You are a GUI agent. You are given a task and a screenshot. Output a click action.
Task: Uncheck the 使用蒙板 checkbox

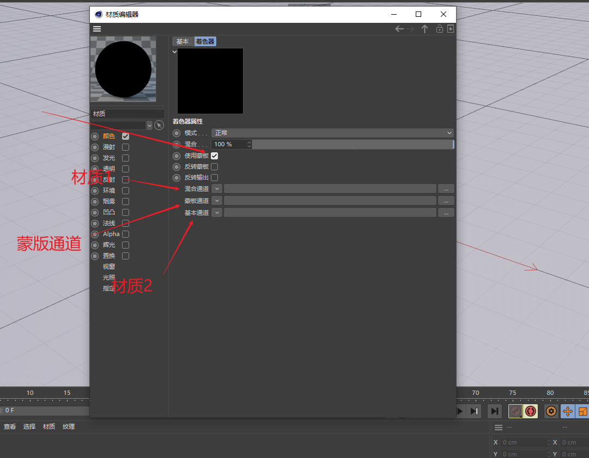tap(214, 156)
